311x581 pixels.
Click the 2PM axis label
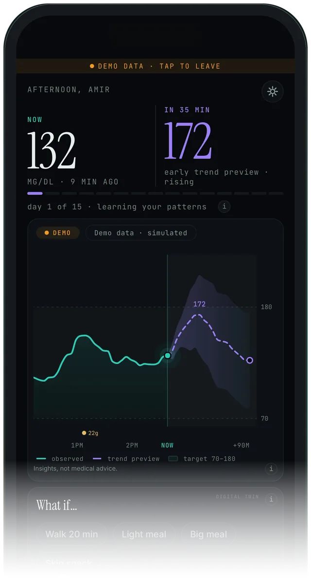click(132, 445)
